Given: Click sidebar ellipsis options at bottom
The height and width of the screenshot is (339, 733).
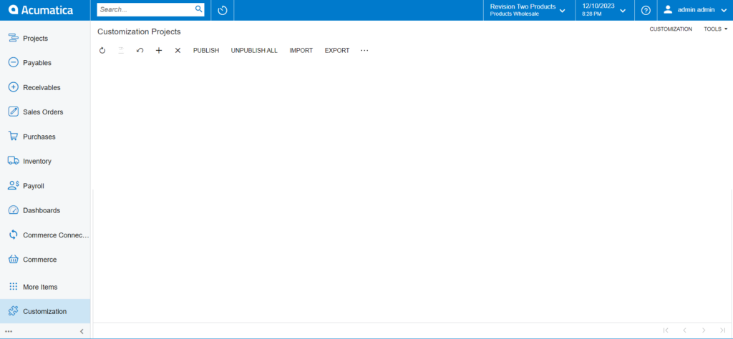Looking at the screenshot, I should point(9,332).
